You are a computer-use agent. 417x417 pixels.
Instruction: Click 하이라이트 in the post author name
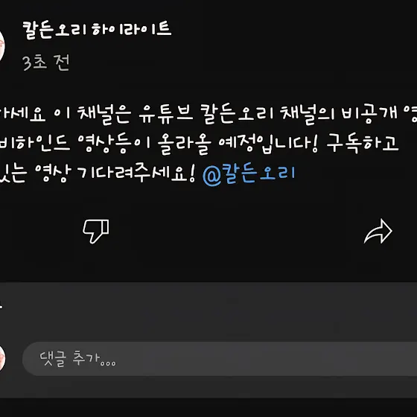(x=131, y=29)
